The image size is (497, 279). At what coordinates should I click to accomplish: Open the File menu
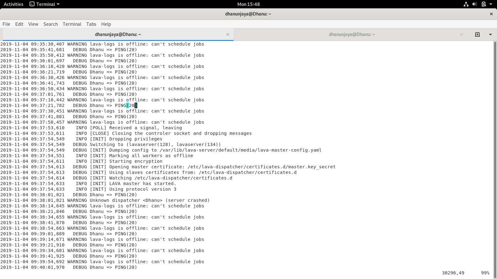(6, 24)
